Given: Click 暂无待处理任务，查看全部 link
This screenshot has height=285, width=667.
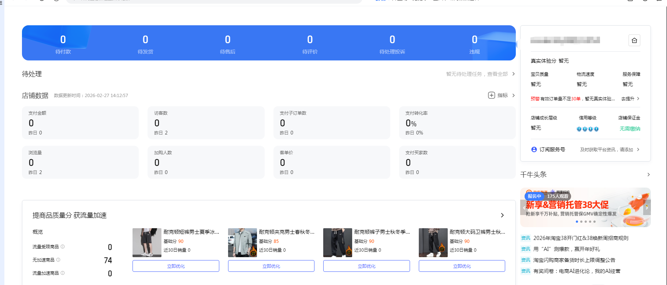Looking at the screenshot, I should click(x=477, y=74).
